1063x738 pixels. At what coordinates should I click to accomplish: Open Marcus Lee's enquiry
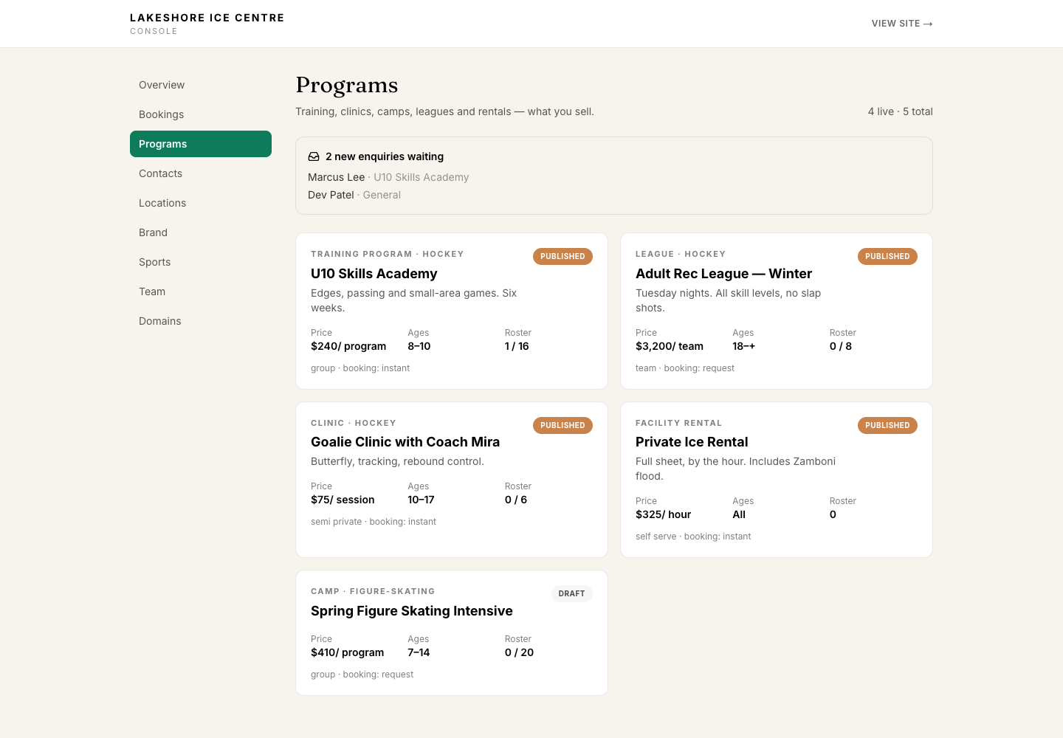pos(388,177)
